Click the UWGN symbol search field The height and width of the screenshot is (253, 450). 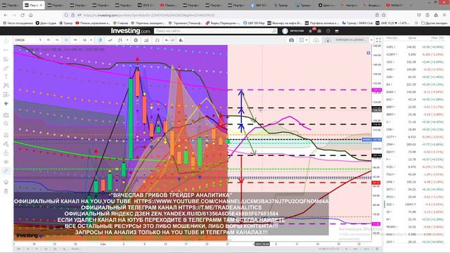pos(25,40)
